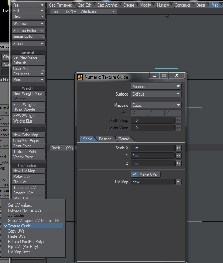The height and width of the screenshot is (263, 223).
Task: Open the Rotate tab
Action: (124, 139)
